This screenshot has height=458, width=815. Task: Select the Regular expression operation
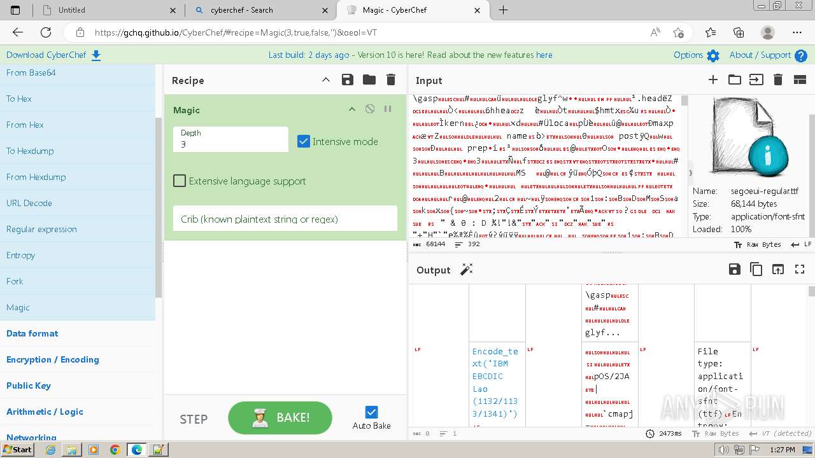[77, 229]
